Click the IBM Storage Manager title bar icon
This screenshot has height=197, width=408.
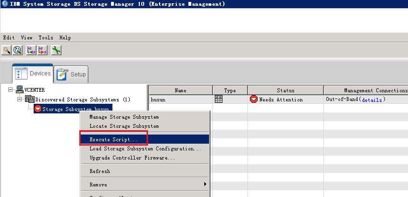pos(5,4)
